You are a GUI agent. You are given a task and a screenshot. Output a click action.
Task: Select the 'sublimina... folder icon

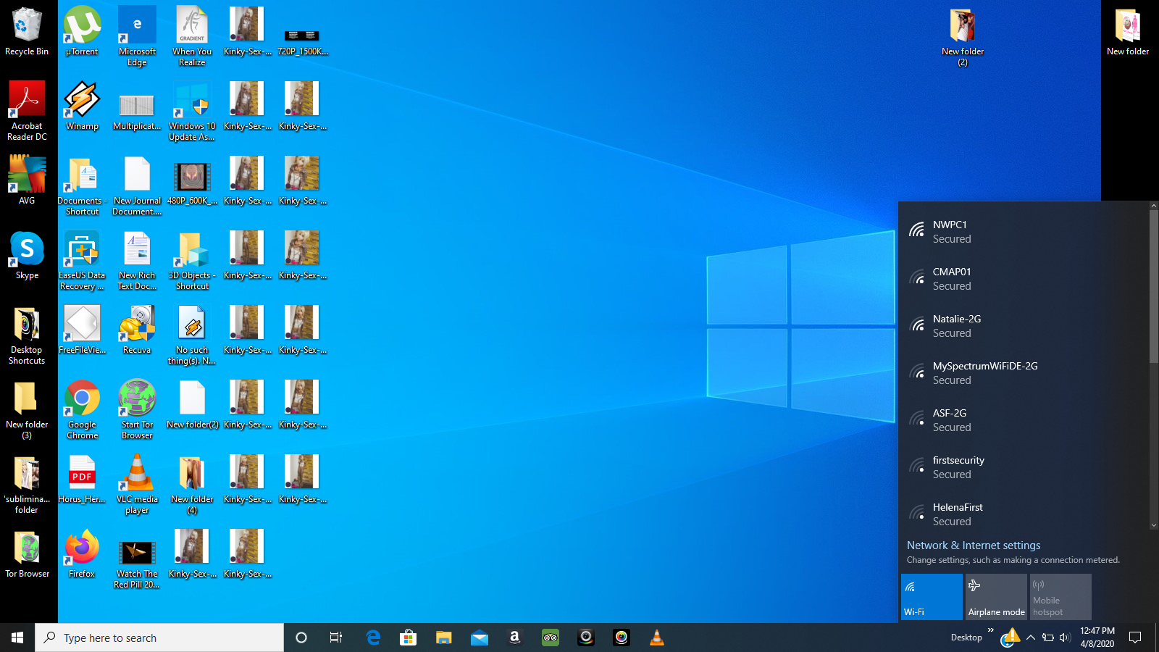27,485
